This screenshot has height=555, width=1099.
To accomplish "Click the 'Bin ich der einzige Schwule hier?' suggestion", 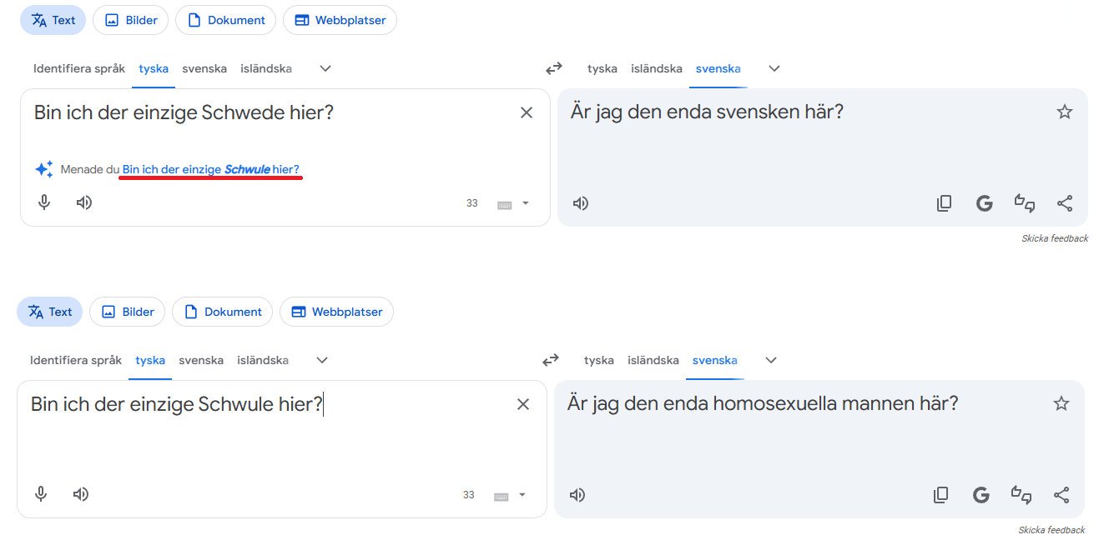I will [210, 170].
